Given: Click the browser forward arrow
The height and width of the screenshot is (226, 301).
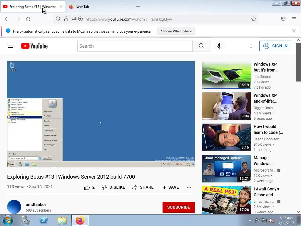Looking at the screenshot, I should click(18, 19).
